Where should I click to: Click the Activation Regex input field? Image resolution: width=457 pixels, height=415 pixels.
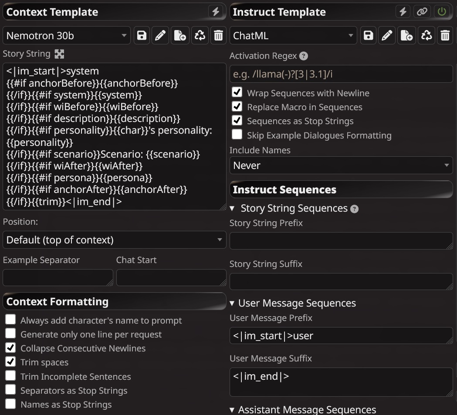click(341, 74)
